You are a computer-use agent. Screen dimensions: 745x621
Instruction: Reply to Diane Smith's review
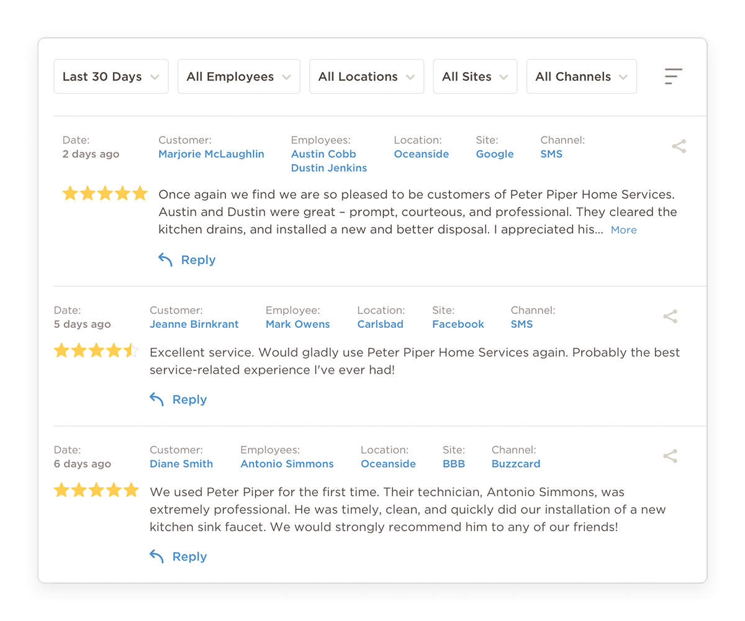pos(189,556)
